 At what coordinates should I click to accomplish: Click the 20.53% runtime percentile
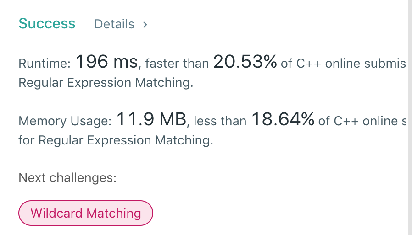(x=245, y=62)
